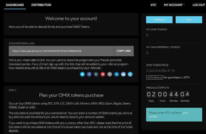206x134 pixels.
Task: Click the countdown Days digits
Action: (151, 94)
